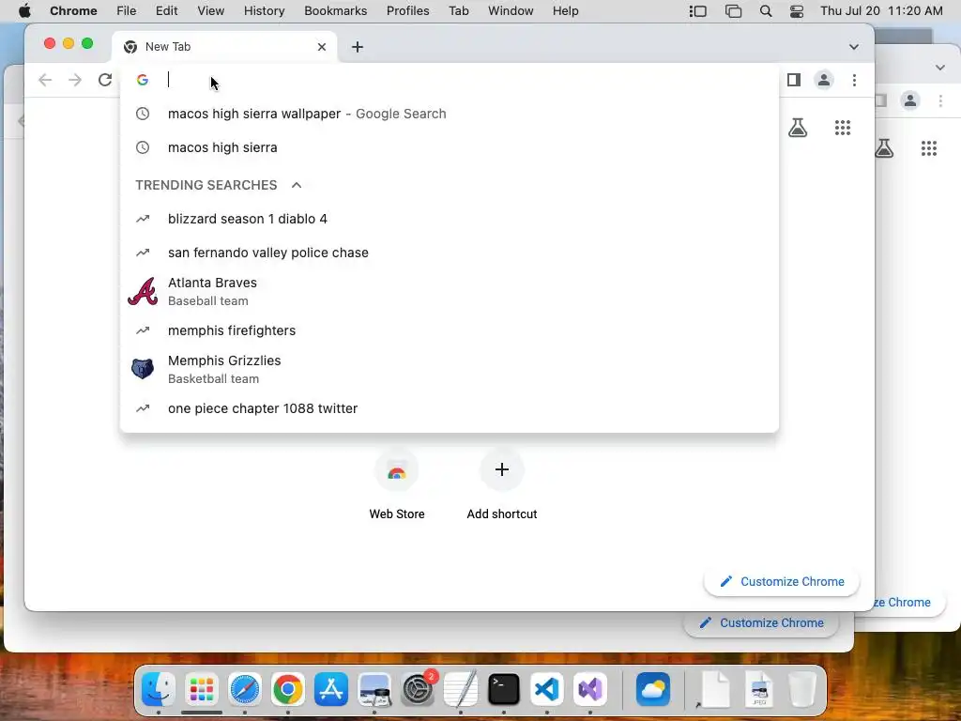961x721 pixels.
Task: Click Customize Chrome in middle background window
Action: 761,623
